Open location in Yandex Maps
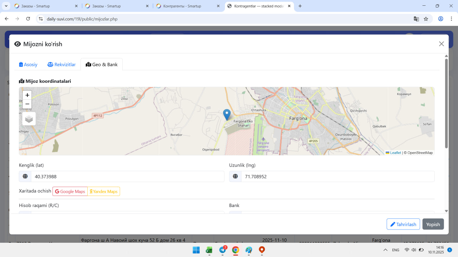The image size is (458, 257). tap(104, 192)
